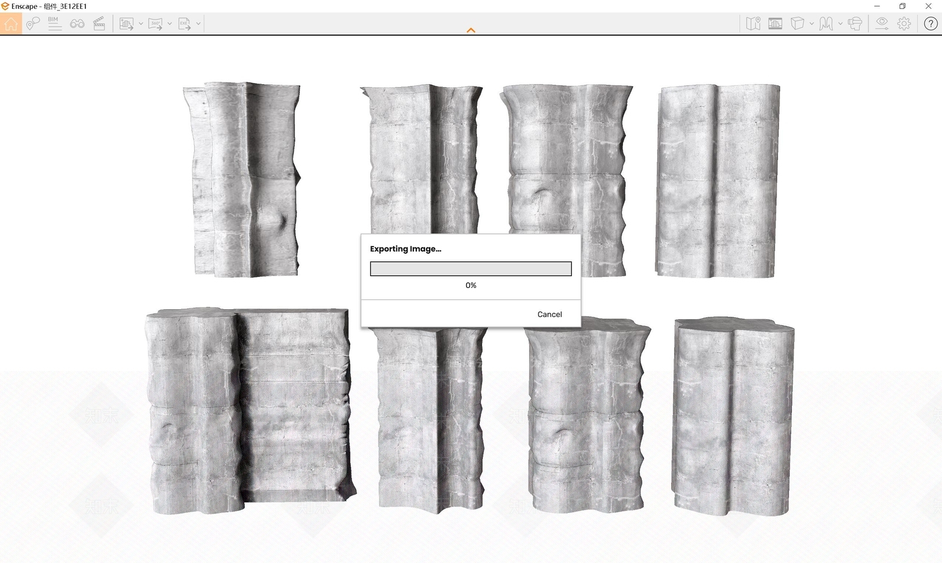Toggle the VR headset mode
Viewport: 942px width, 563px height.
pos(855,24)
